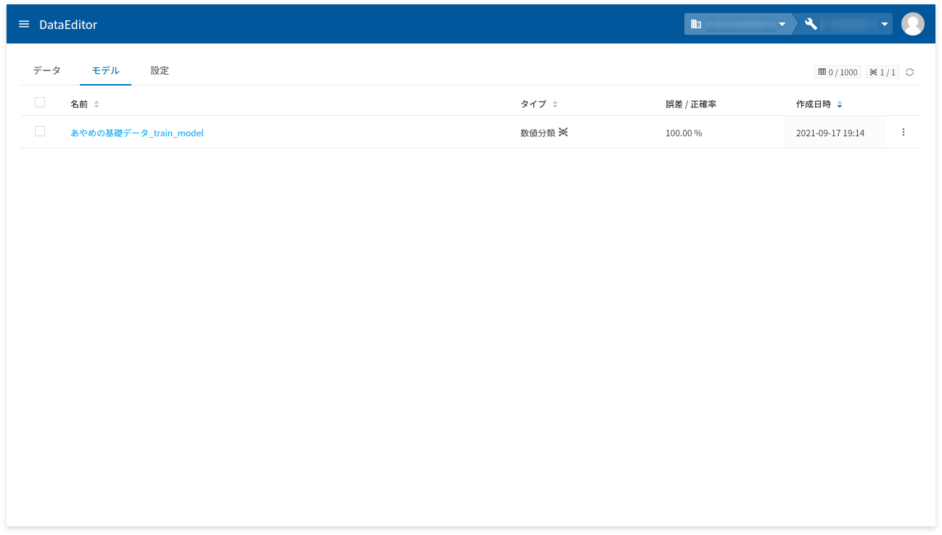The width and height of the screenshot is (942, 535).
Task: Open the 設定 tab
Action: [x=160, y=70]
